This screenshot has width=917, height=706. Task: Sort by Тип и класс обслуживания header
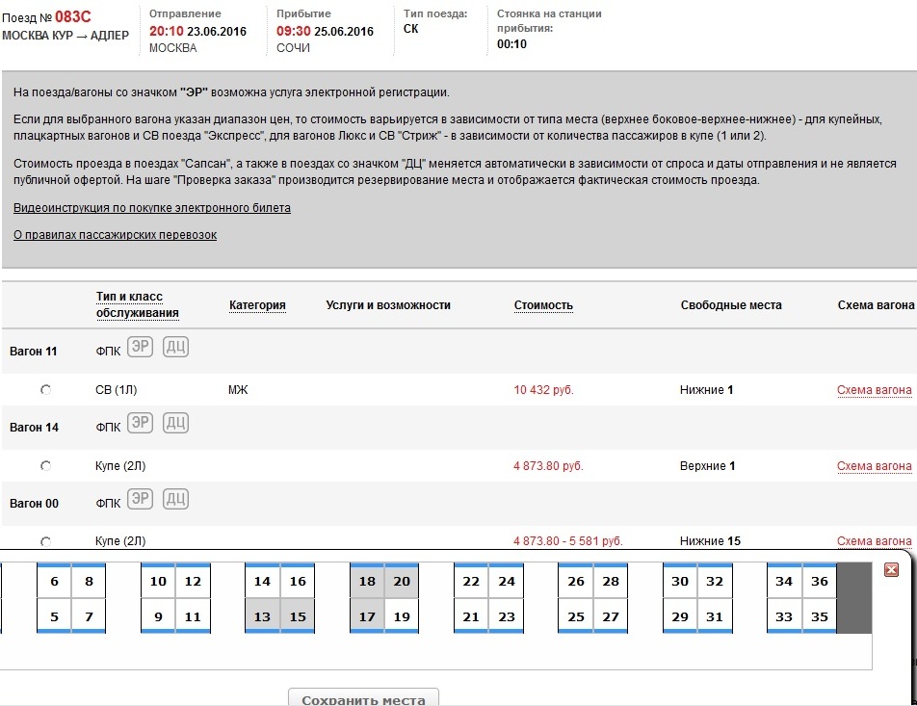point(137,304)
